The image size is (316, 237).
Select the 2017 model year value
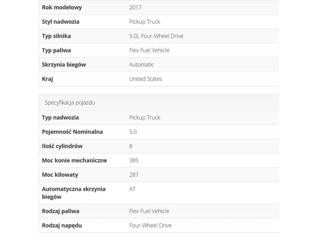tap(134, 7)
